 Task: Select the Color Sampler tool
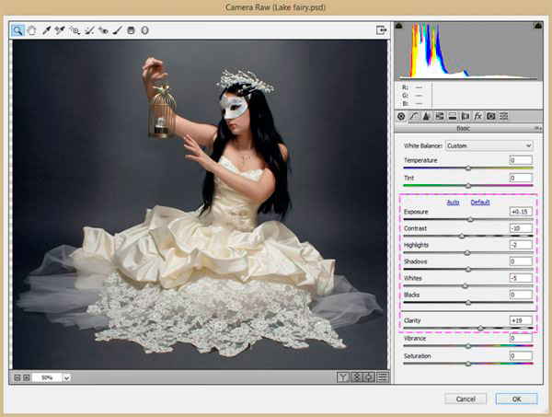60,30
